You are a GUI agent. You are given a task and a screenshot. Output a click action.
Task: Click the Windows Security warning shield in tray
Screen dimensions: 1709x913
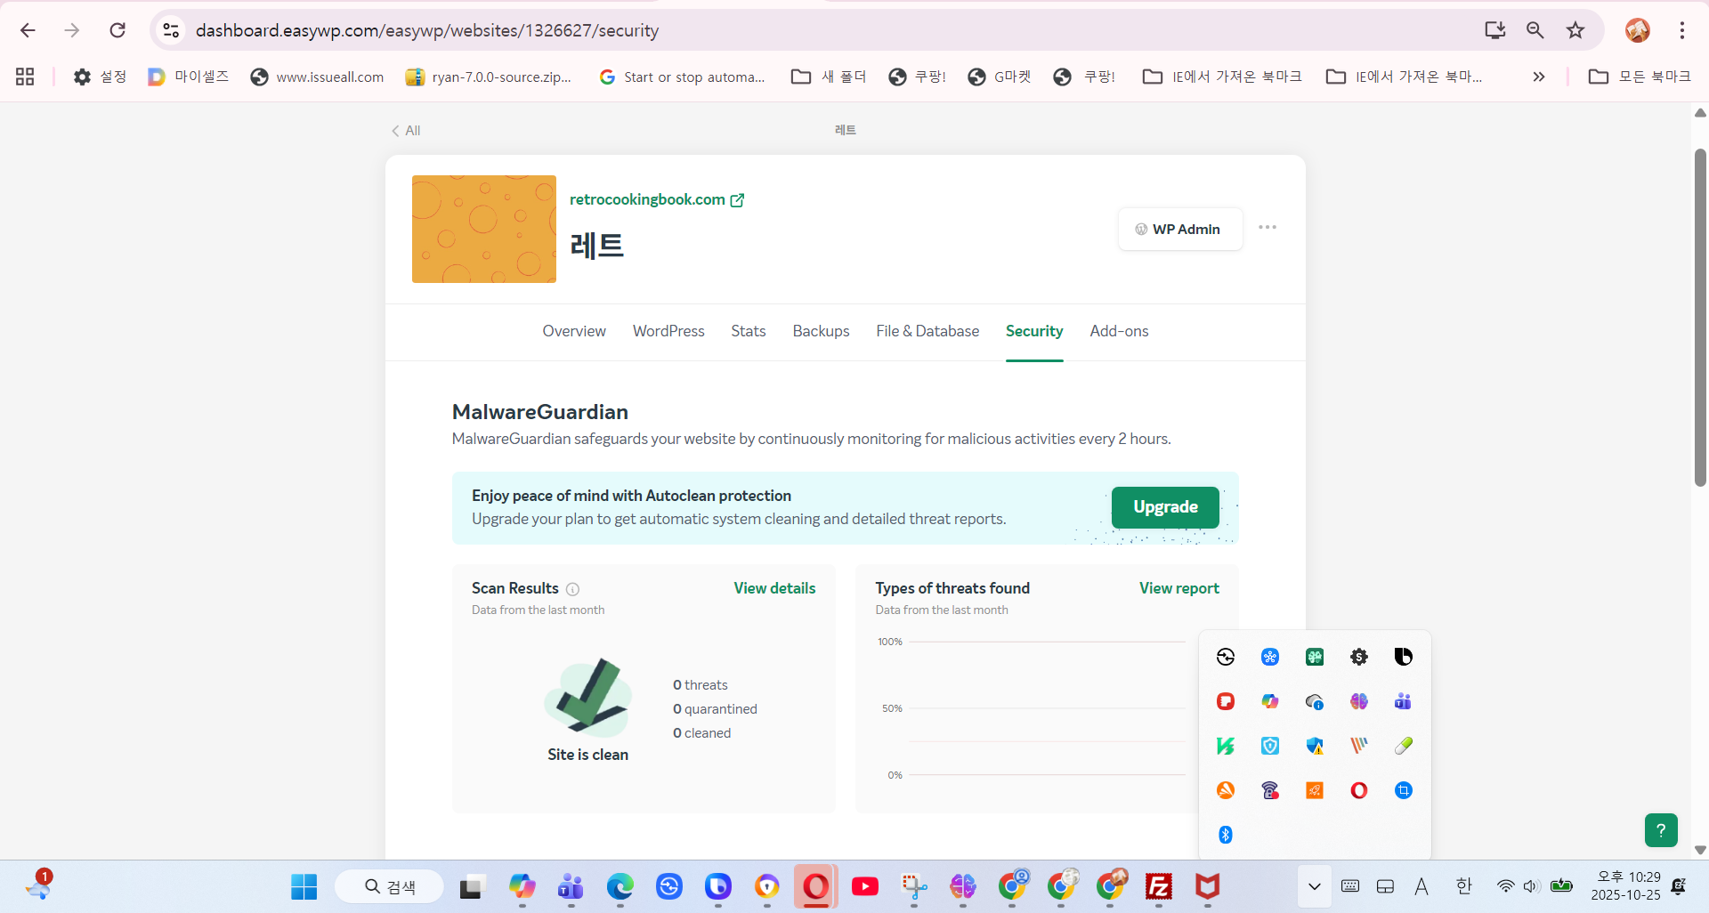click(1315, 746)
